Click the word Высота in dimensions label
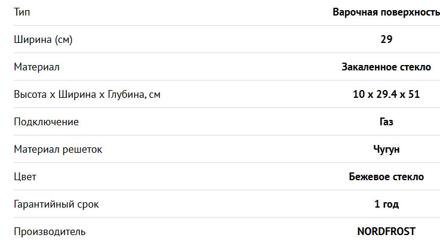Image resolution: width=440 pixels, height=244 pixels. [x=29, y=94]
